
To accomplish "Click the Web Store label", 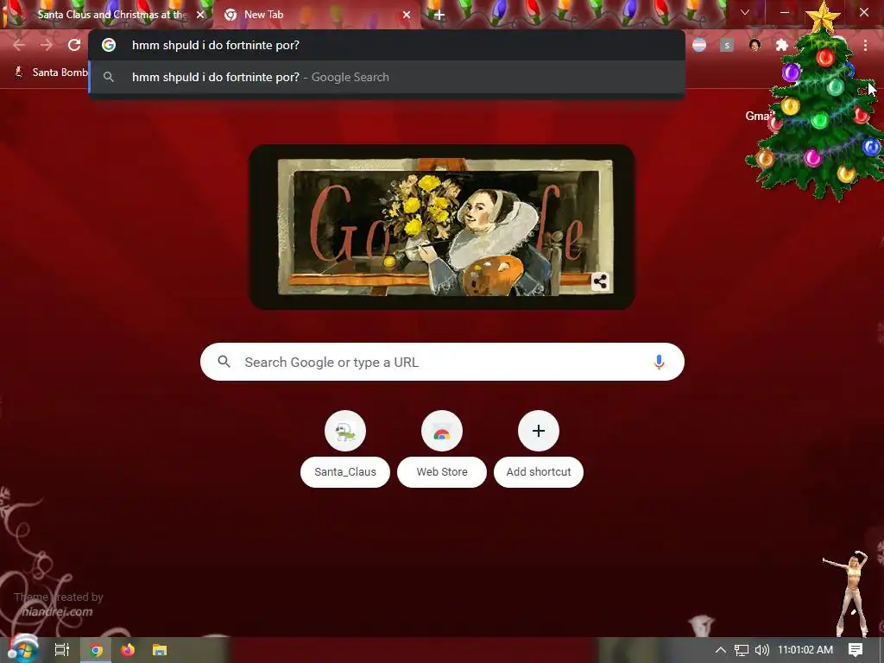I will [x=442, y=472].
